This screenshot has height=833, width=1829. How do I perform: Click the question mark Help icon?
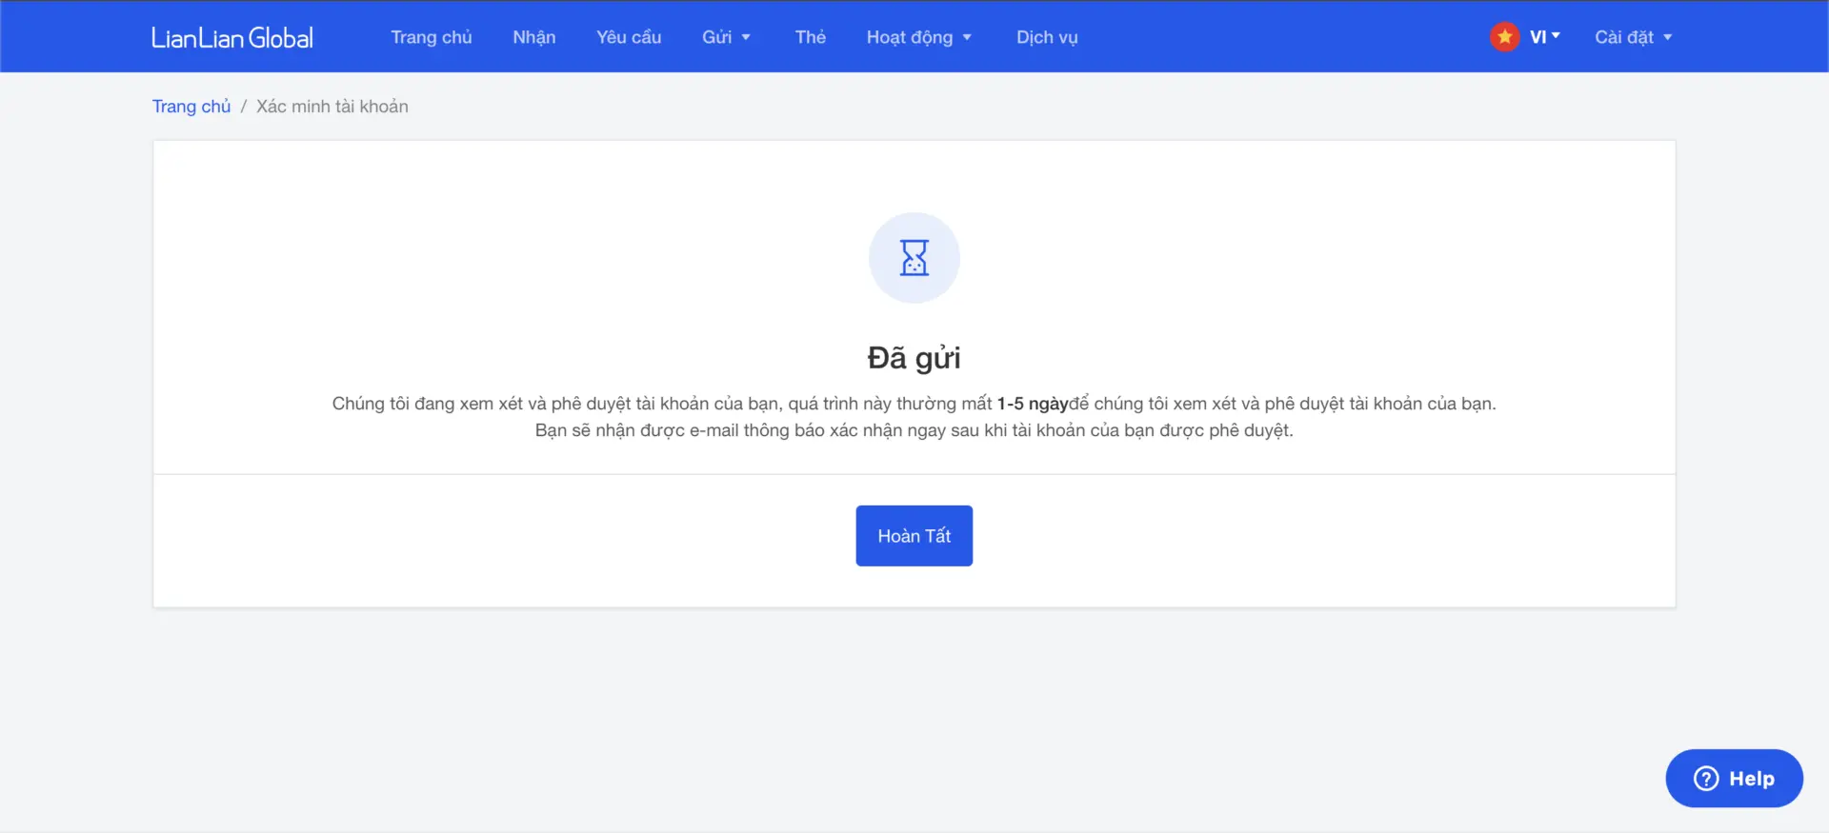[x=1705, y=779]
